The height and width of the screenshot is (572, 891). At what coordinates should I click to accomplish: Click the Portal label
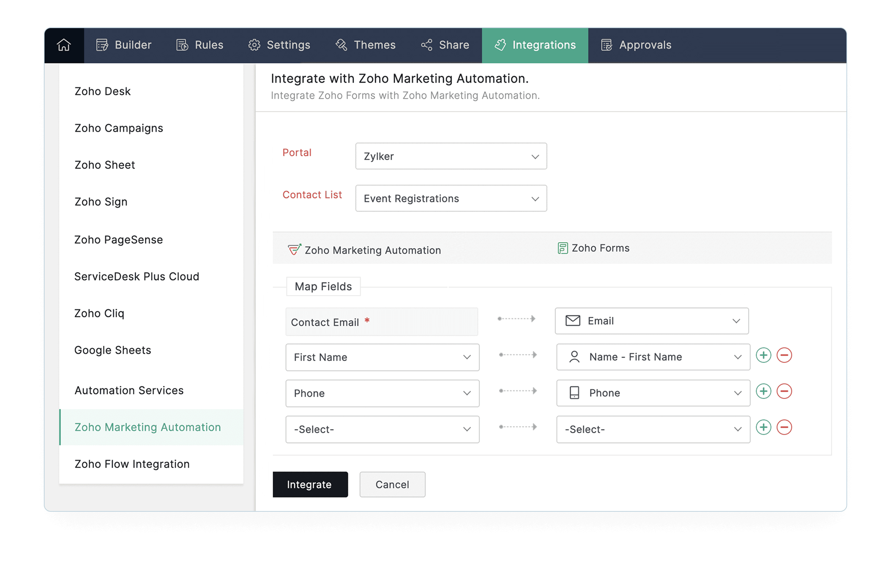pyautogui.click(x=297, y=153)
